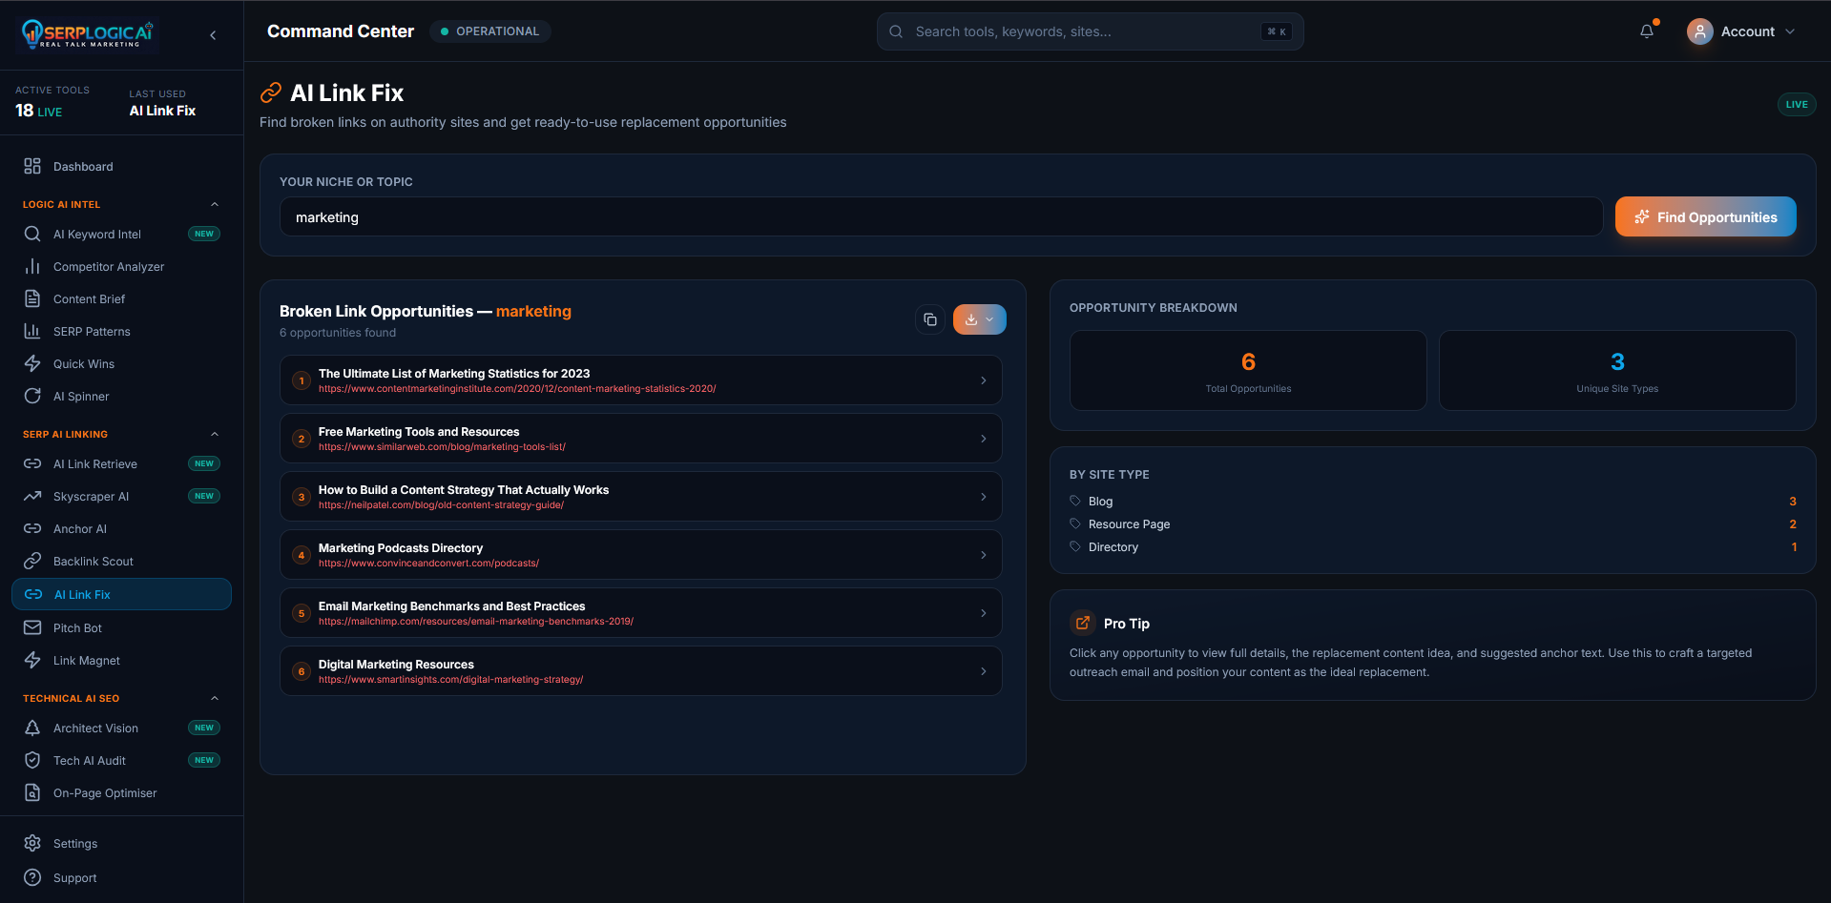Click the OPERATIONAL status badge
The image size is (1831, 903).
tap(489, 31)
